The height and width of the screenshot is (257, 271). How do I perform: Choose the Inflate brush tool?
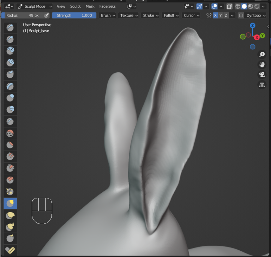[x=10, y=98]
